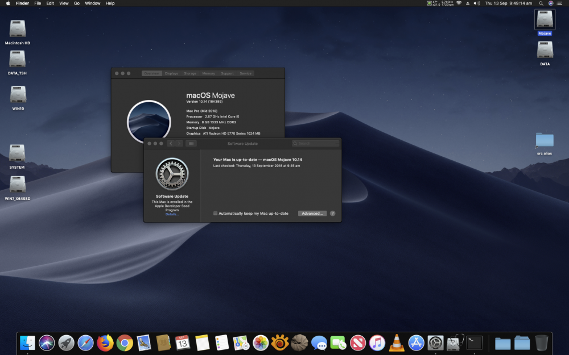Screen dimensions: 569x355
Task: Open Messages blue bubble icon in dock
Action: [319, 343]
